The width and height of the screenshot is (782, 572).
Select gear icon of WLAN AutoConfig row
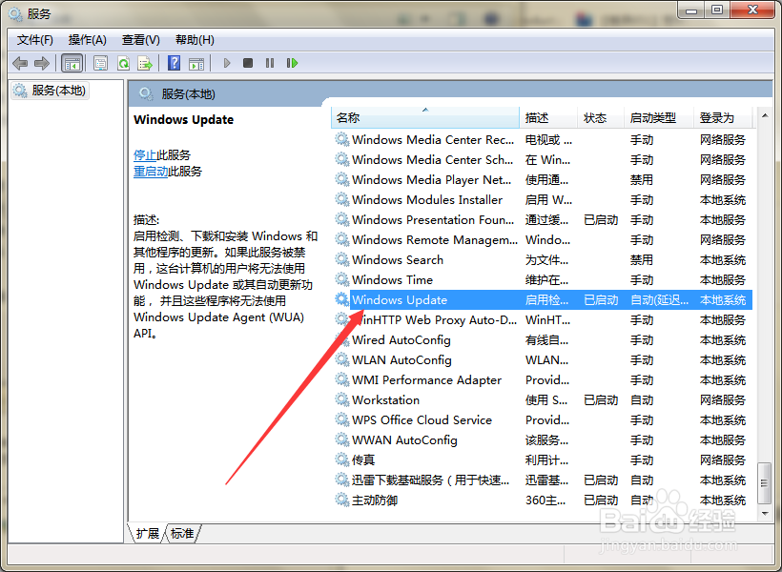341,359
